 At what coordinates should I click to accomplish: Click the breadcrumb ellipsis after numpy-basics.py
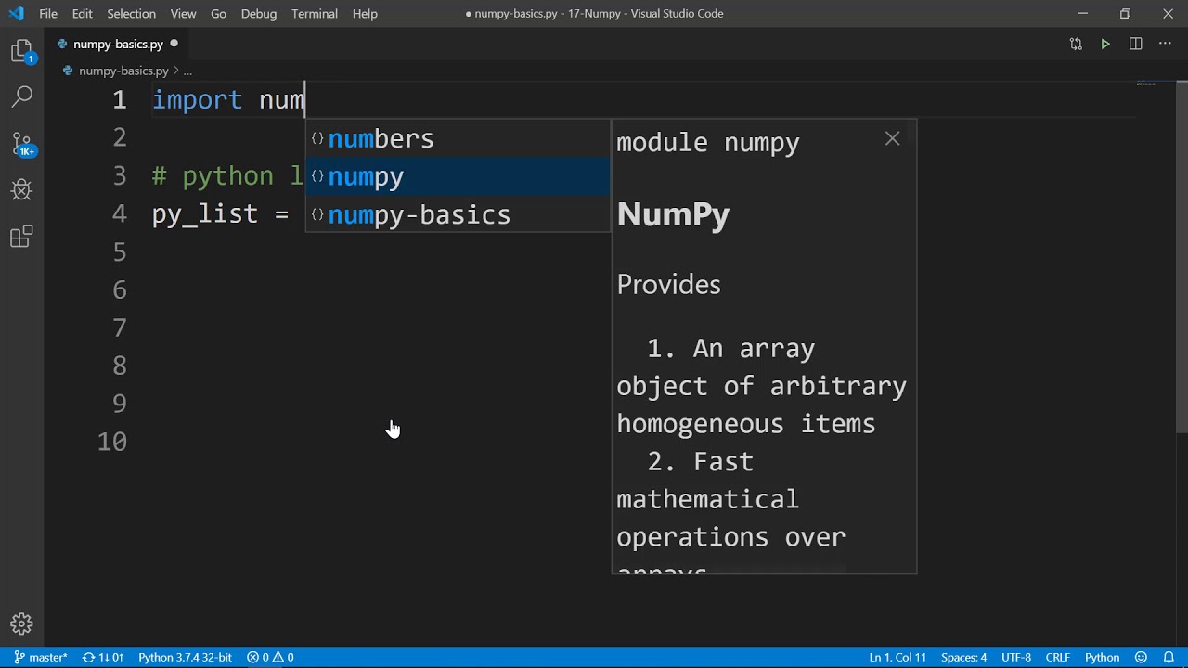(x=187, y=71)
